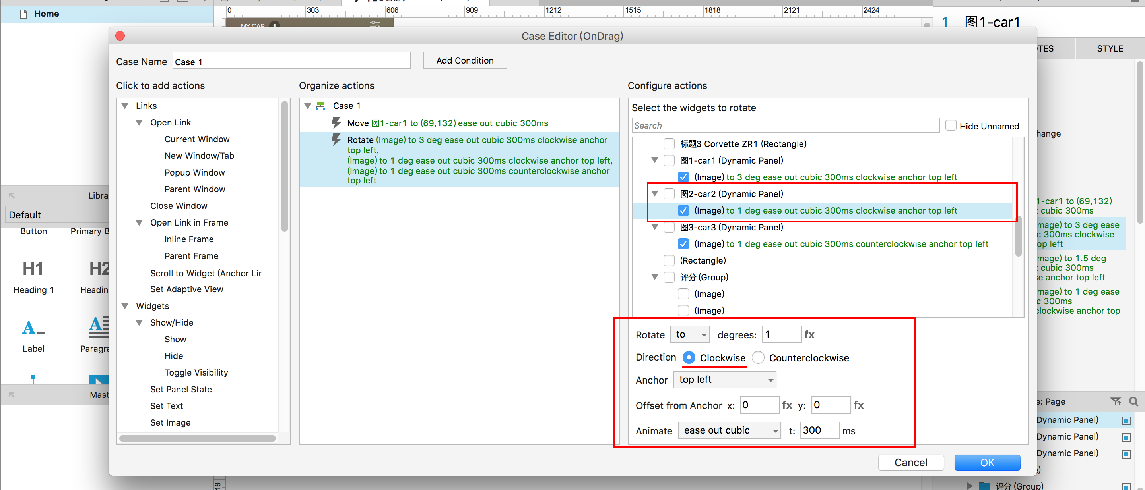
Task: Select the Label widget icon
Action: (x=33, y=328)
